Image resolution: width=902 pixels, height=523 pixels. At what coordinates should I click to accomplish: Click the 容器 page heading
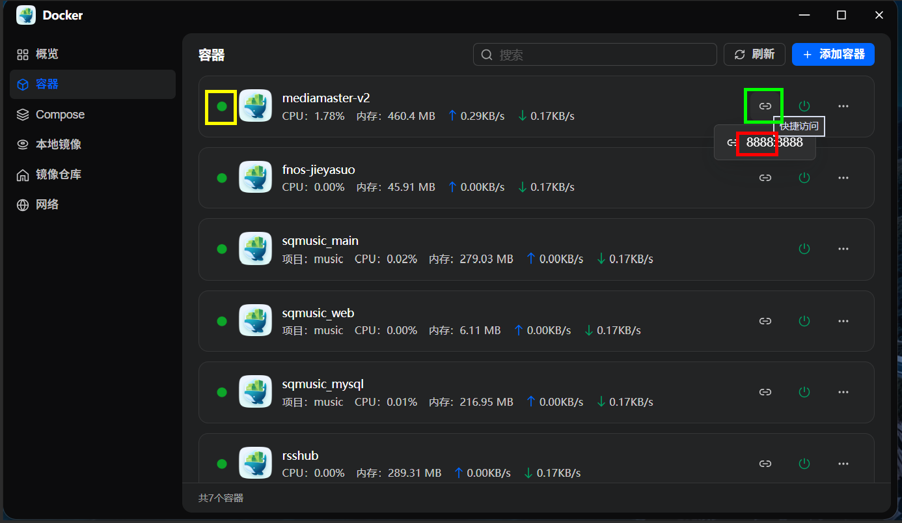212,55
